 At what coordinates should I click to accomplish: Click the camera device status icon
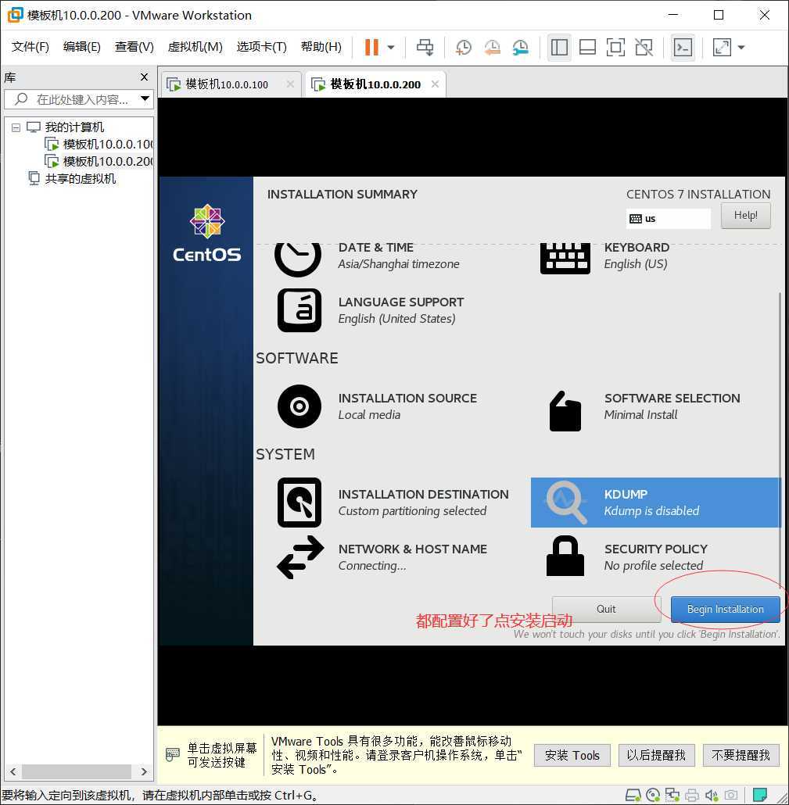(730, 796)
